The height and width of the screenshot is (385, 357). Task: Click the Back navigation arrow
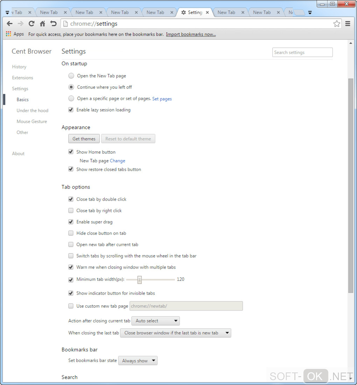(9, 23)
